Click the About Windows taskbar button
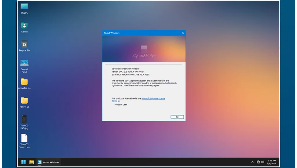The width and height of the screenshot is (297, 168). (48, 162)
